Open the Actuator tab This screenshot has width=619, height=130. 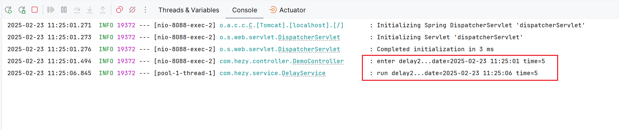[287, 10]
